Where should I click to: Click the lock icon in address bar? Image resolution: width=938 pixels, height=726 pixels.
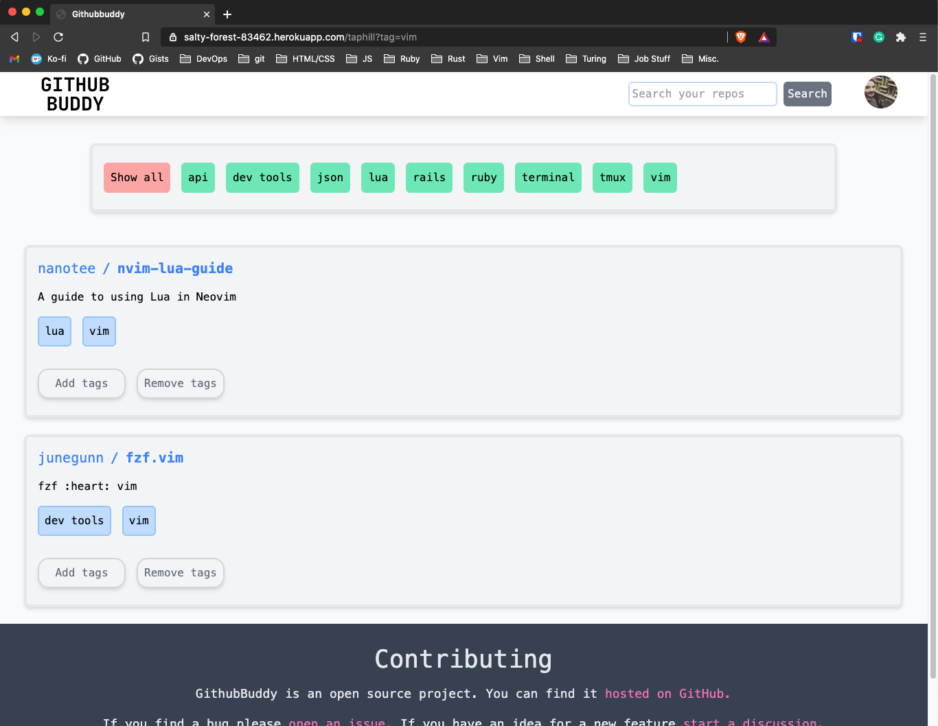click(173, 37)
